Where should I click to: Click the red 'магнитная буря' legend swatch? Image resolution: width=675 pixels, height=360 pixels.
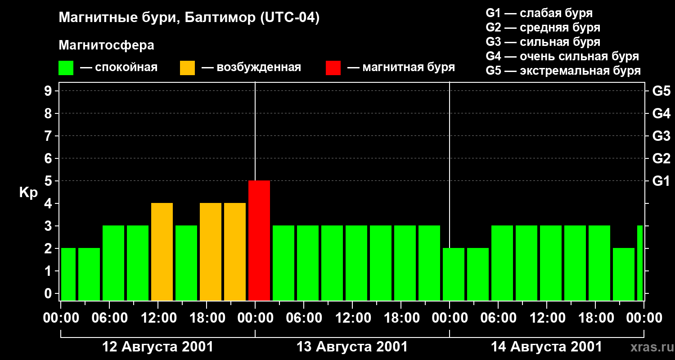tap(333, 68)
